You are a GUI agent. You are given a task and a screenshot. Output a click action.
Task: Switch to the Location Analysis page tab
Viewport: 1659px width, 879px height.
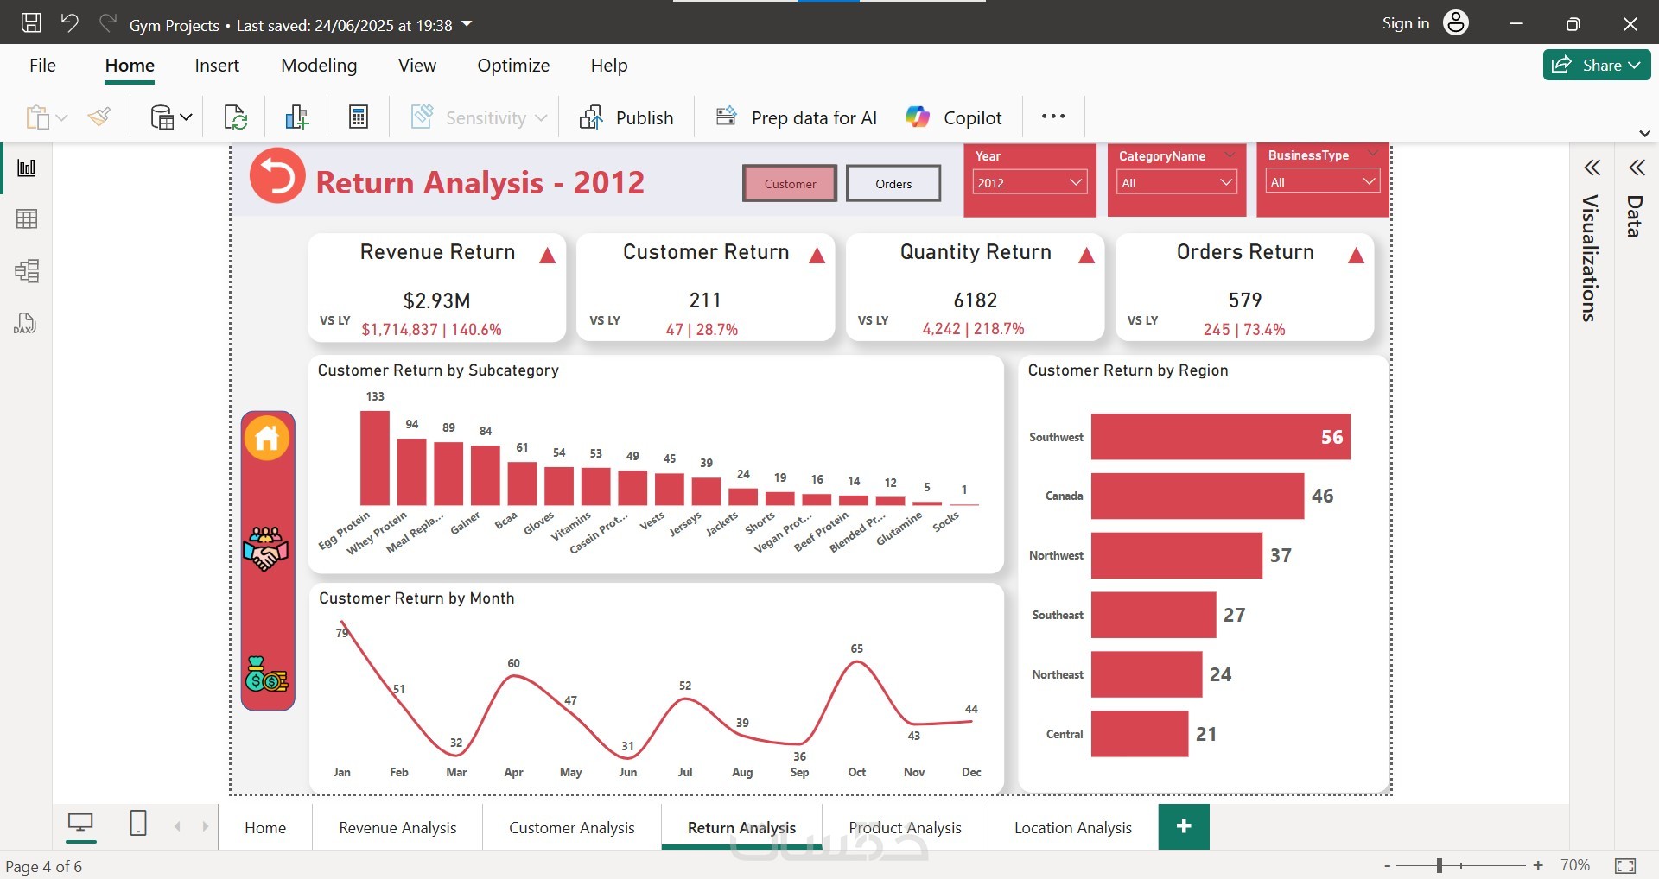click(x=1073, y=827)
